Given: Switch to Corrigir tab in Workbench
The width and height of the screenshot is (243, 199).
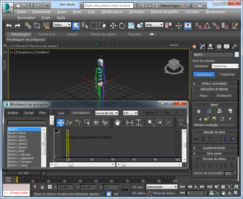Looking at the screenshot, I should pos(29,113).
